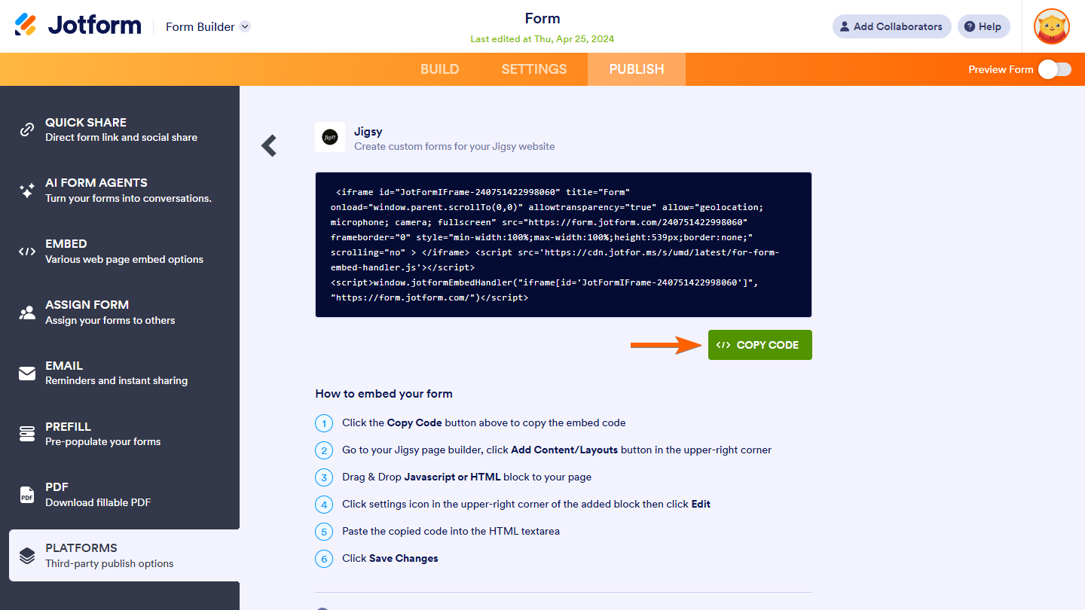Open the user avatar menu
This screenshot has height=610, width=1085.
pyautogui.click(x=1052, y=26)
